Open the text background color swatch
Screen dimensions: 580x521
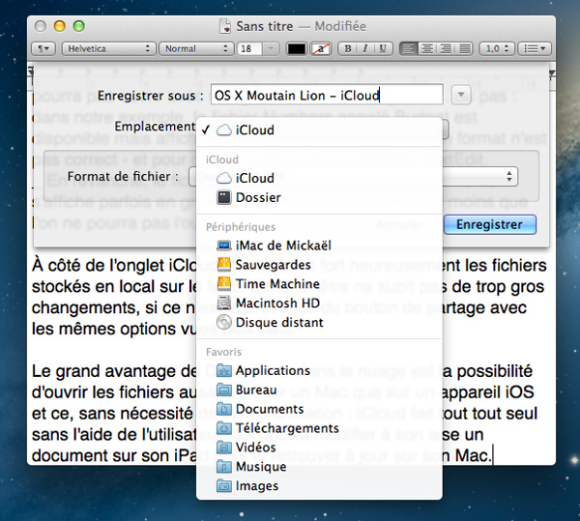320,48
